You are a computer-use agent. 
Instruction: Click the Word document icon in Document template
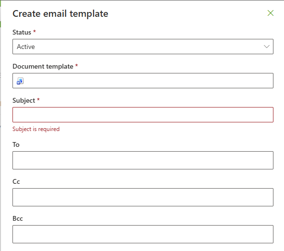(x=20, y=81)
